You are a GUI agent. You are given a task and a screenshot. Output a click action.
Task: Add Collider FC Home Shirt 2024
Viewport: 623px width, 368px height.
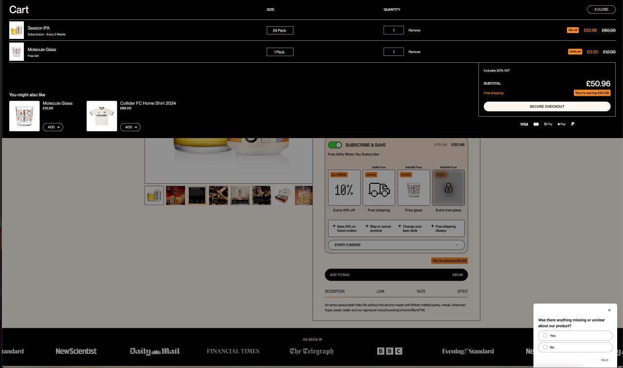pyautogui.click(x=130, y=127)
